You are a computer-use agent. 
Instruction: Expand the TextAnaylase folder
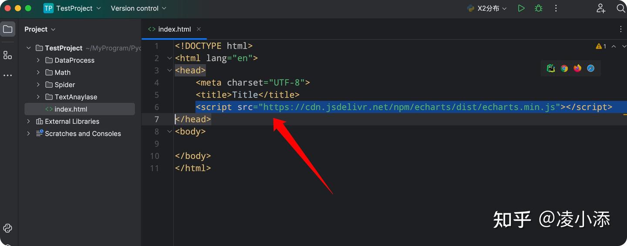[38, 97]
